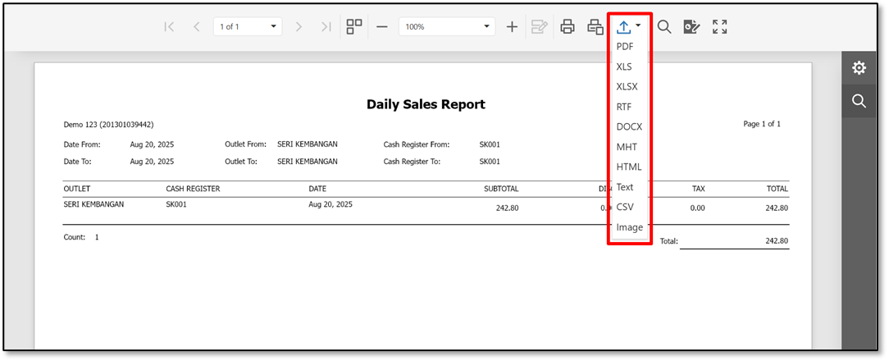Switch to full screen mode
Screen dimensions: 889x361
tap(719, 27)
